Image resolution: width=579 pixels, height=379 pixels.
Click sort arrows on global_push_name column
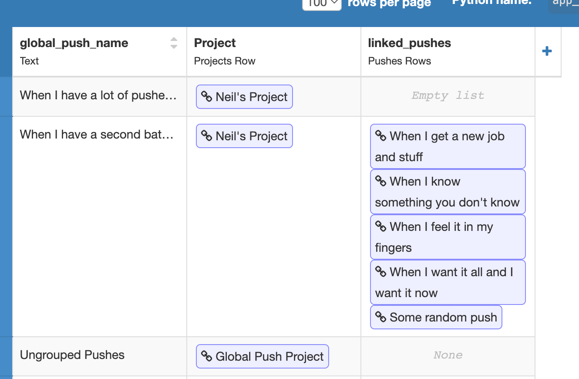[x=174, y=43]
